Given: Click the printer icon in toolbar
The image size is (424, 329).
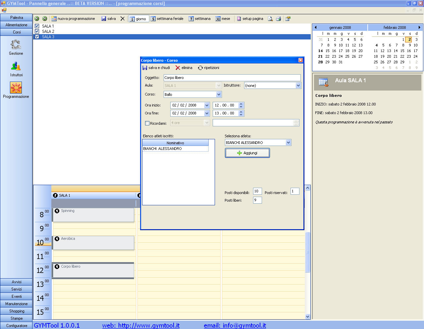Looking at the screenshot, I should click(279, 19).
